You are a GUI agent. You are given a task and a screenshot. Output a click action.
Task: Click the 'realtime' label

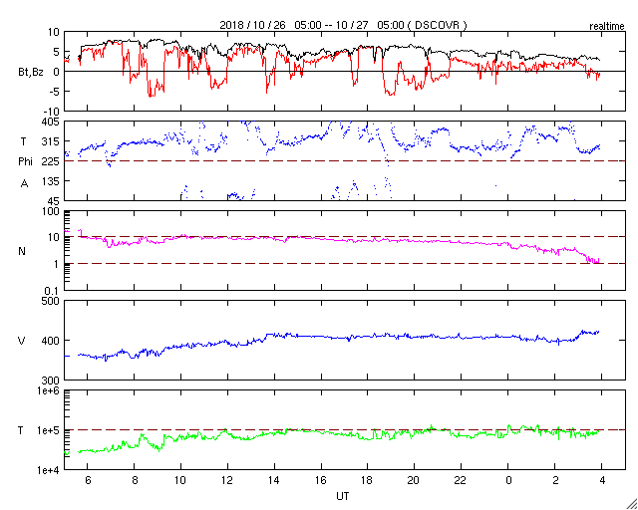click(607, 27)
